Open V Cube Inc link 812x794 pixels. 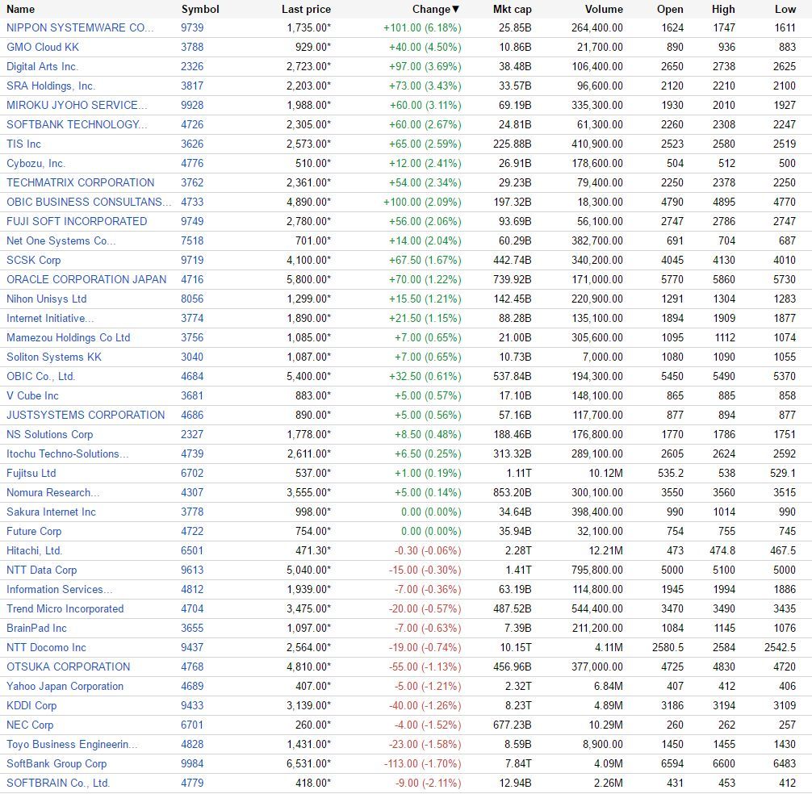pos(32,395)
